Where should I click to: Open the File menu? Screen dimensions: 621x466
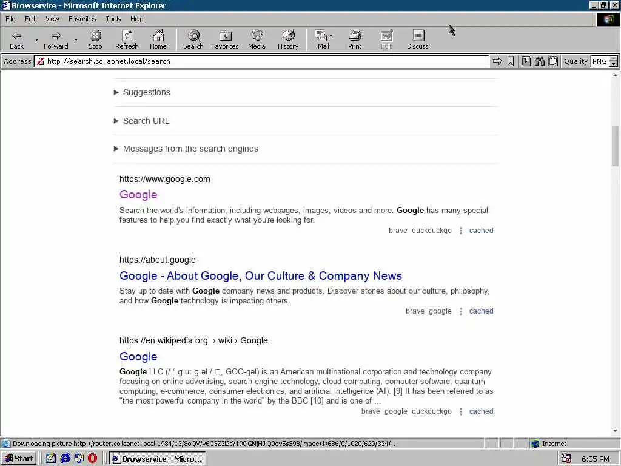click(10, 19)
